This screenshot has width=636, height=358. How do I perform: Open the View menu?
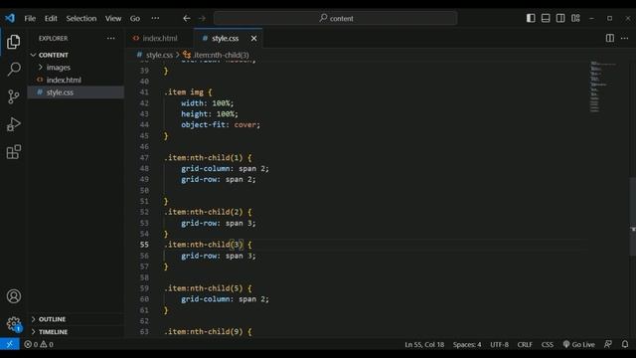click(x=113, y=18)
